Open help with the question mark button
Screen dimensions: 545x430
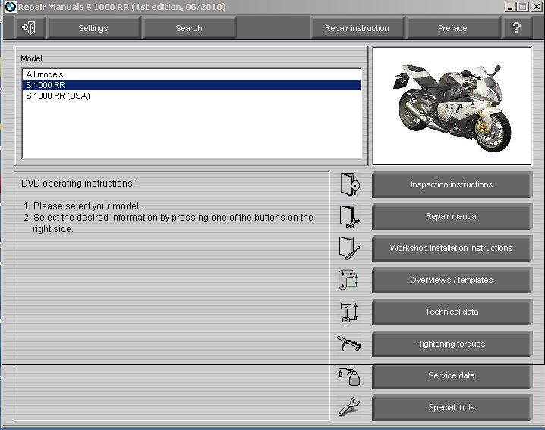[516, 28]
